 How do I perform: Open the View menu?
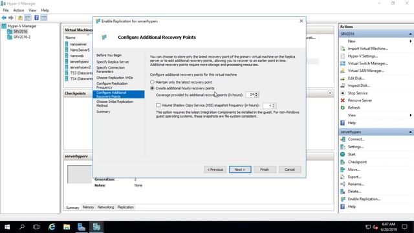coord(32,10)
